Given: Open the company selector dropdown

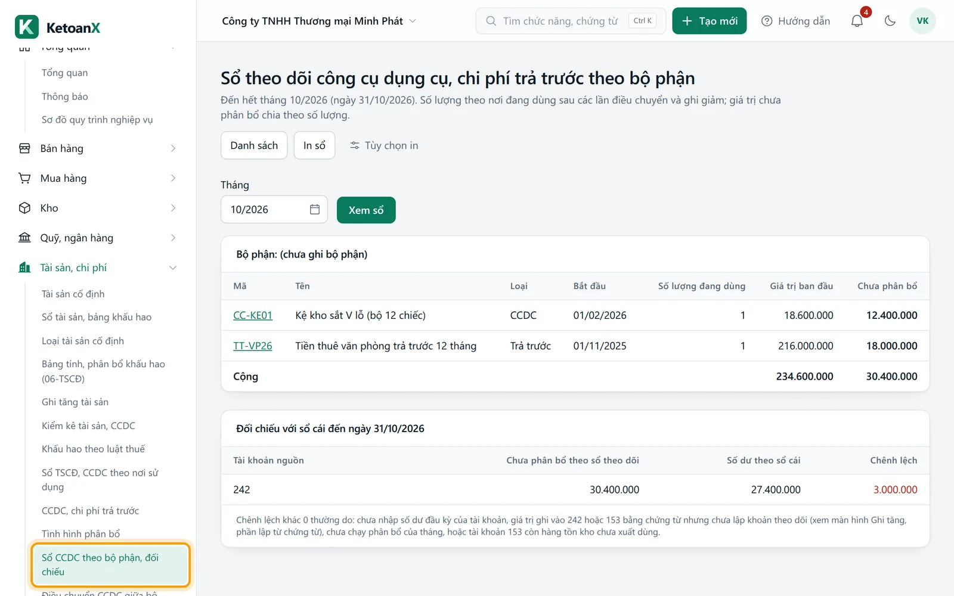Looking at the screenshot, I should tap(319, 21).
